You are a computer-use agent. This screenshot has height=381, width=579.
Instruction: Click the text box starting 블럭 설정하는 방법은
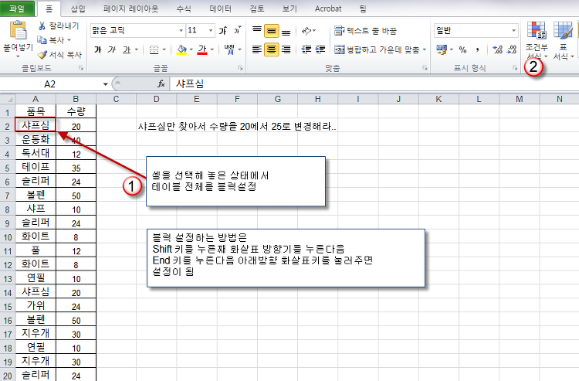tap(286, 258)
